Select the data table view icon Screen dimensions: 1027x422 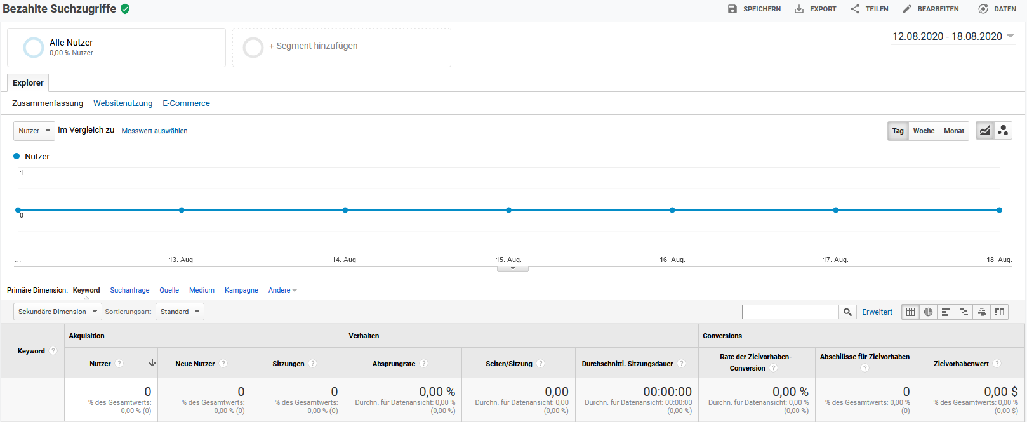[911, 312]
